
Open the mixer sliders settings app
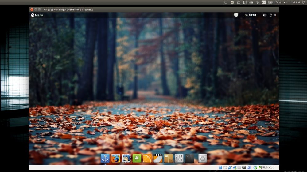point(179,158)
